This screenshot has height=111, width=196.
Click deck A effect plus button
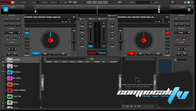(19, 37)
